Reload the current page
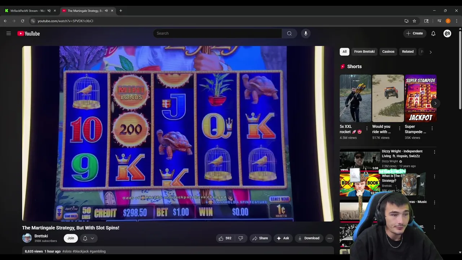Viewport: 462px width, 260px height. [22, 21]
